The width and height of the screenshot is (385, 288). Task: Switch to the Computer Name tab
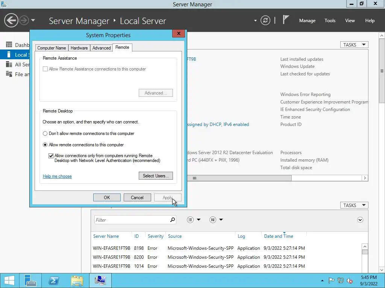(52, 48)
